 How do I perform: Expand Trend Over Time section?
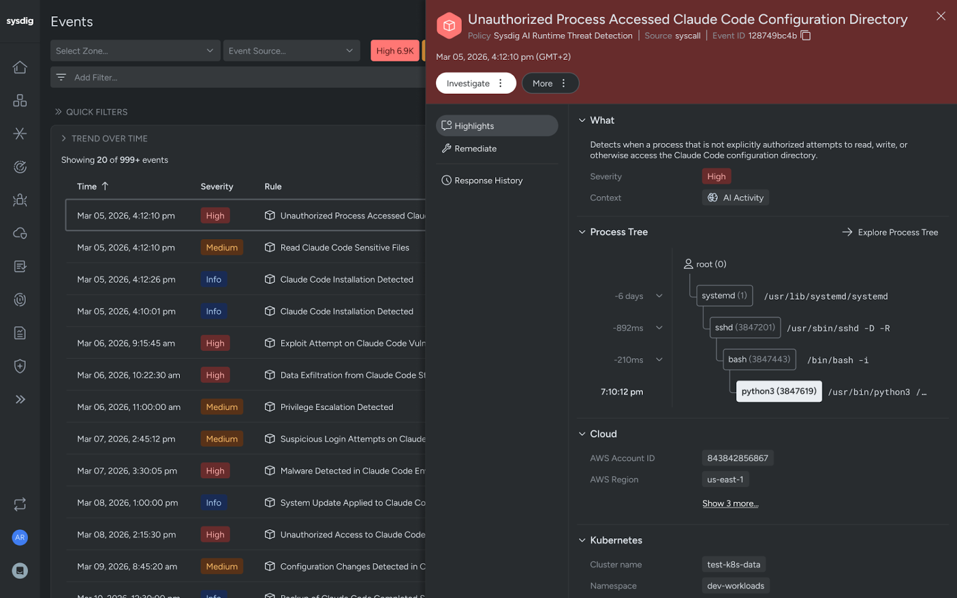coord(104,138)
